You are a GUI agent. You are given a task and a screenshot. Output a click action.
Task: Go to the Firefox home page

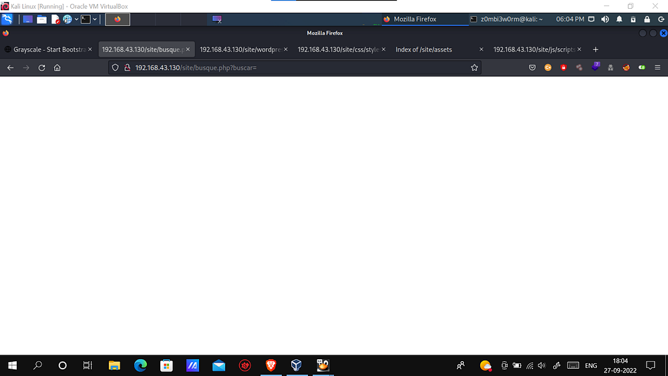pos(57,67)
